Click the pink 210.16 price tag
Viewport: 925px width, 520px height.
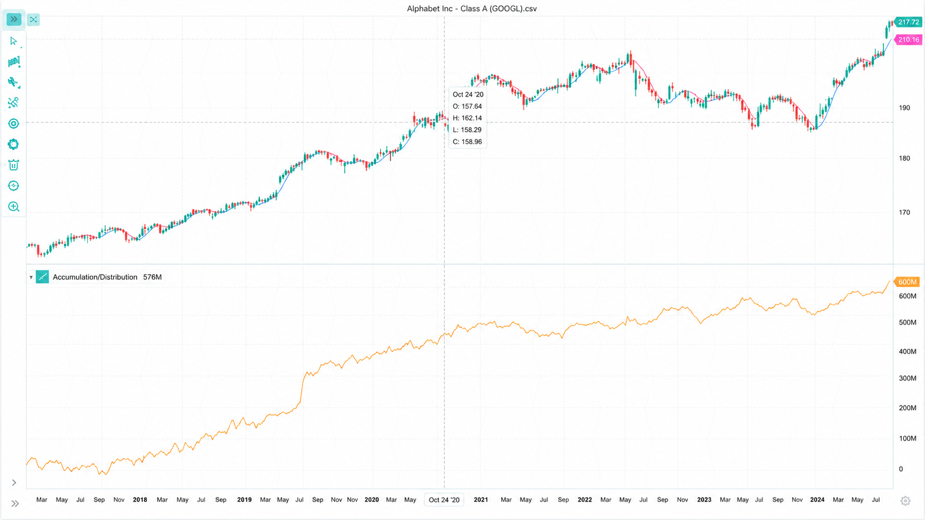908,40
